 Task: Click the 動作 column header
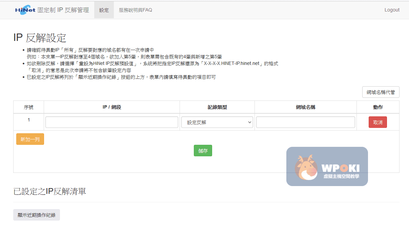click(378, 107)
